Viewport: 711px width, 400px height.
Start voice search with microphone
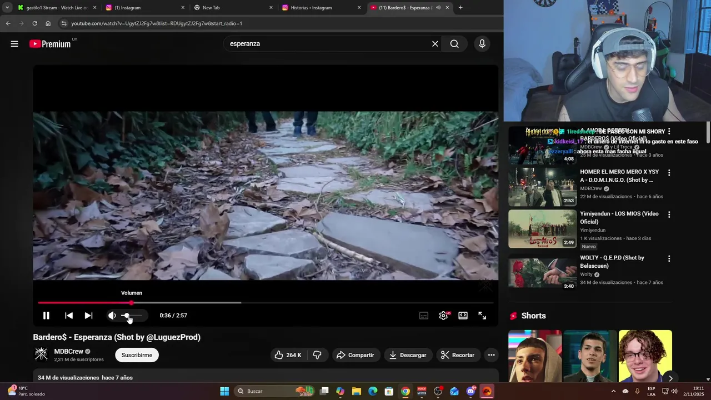pos(482,44)
